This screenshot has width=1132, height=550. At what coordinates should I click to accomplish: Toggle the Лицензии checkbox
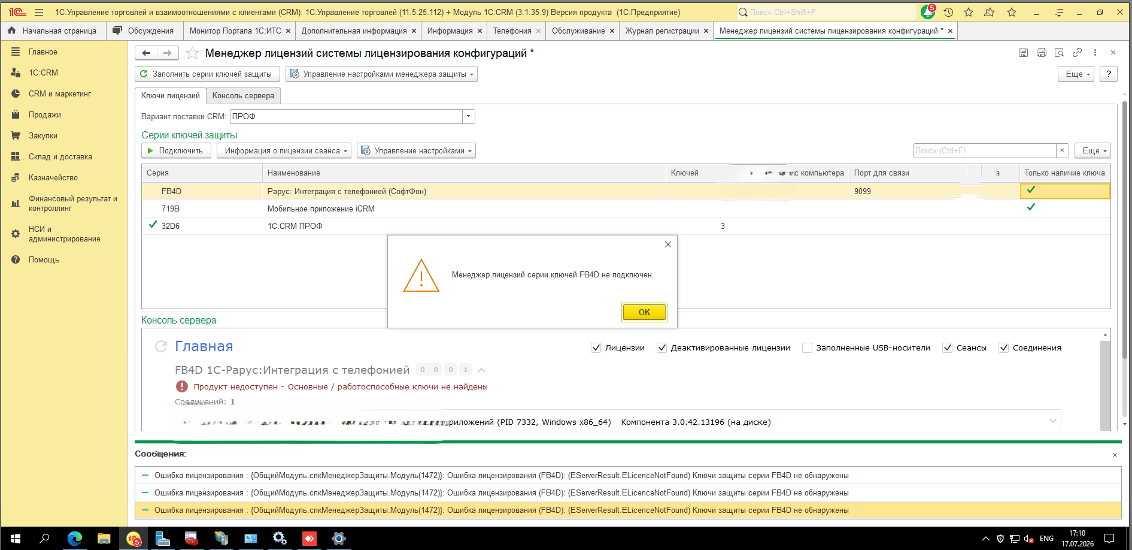(596, 347)
